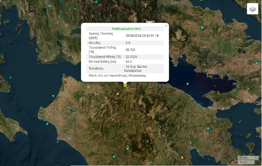This screenshot has height=166, width=262.
Task: Select the green marker at the bottom edge
Action: (152, 163)
